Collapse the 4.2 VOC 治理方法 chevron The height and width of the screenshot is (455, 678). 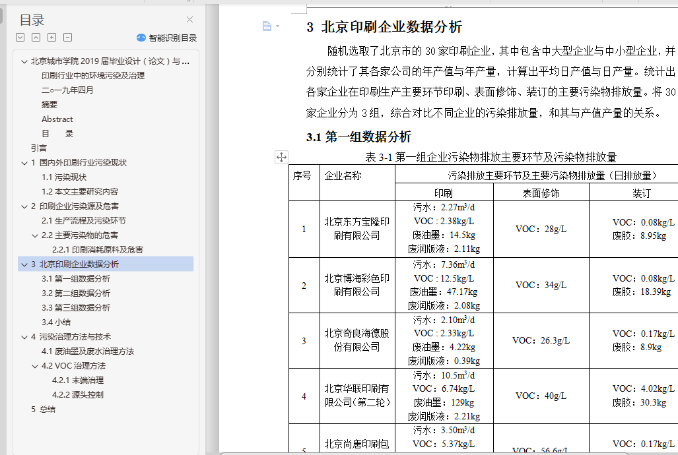tap(35, 367)
